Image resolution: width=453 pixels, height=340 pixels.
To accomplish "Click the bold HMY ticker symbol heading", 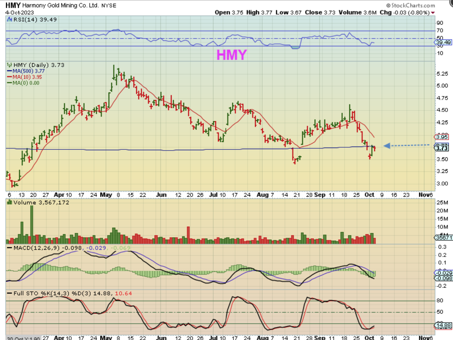I will (12, 5).
